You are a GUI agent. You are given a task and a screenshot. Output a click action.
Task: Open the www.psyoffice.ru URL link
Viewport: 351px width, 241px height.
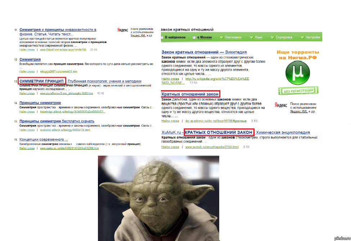(x=67, y=93)
